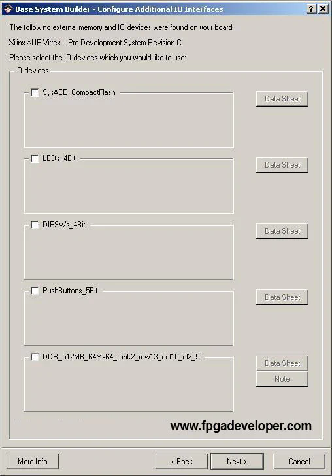Open the PushButtons_5Bit Data Sheet

[282, 297]
